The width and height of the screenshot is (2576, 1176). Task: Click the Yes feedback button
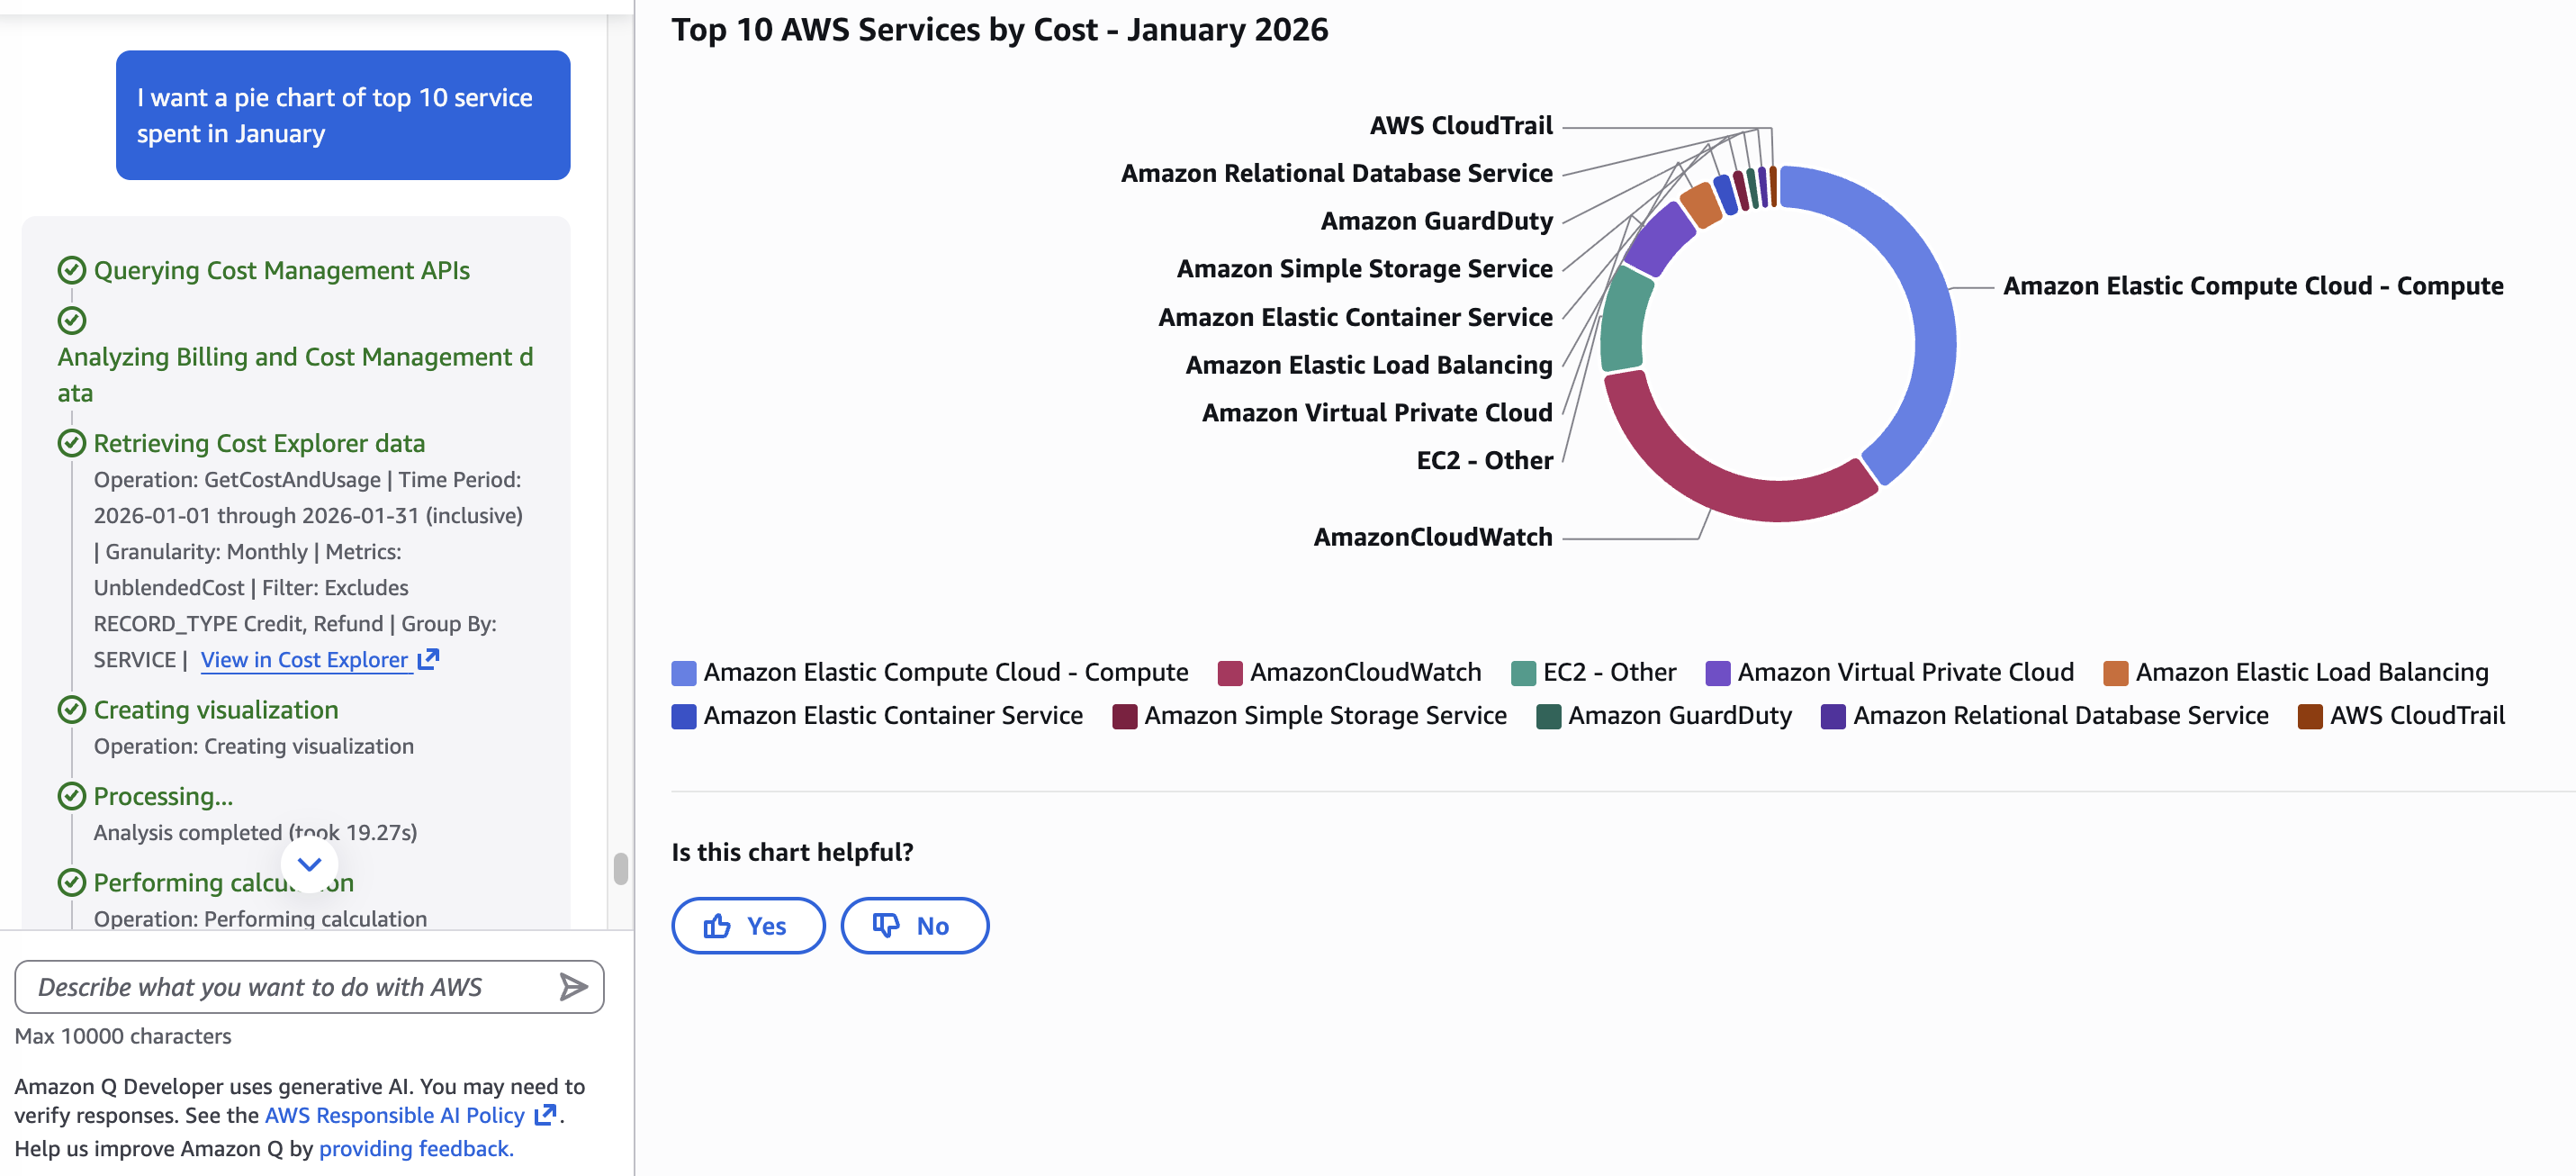click(x=748, y=926)
